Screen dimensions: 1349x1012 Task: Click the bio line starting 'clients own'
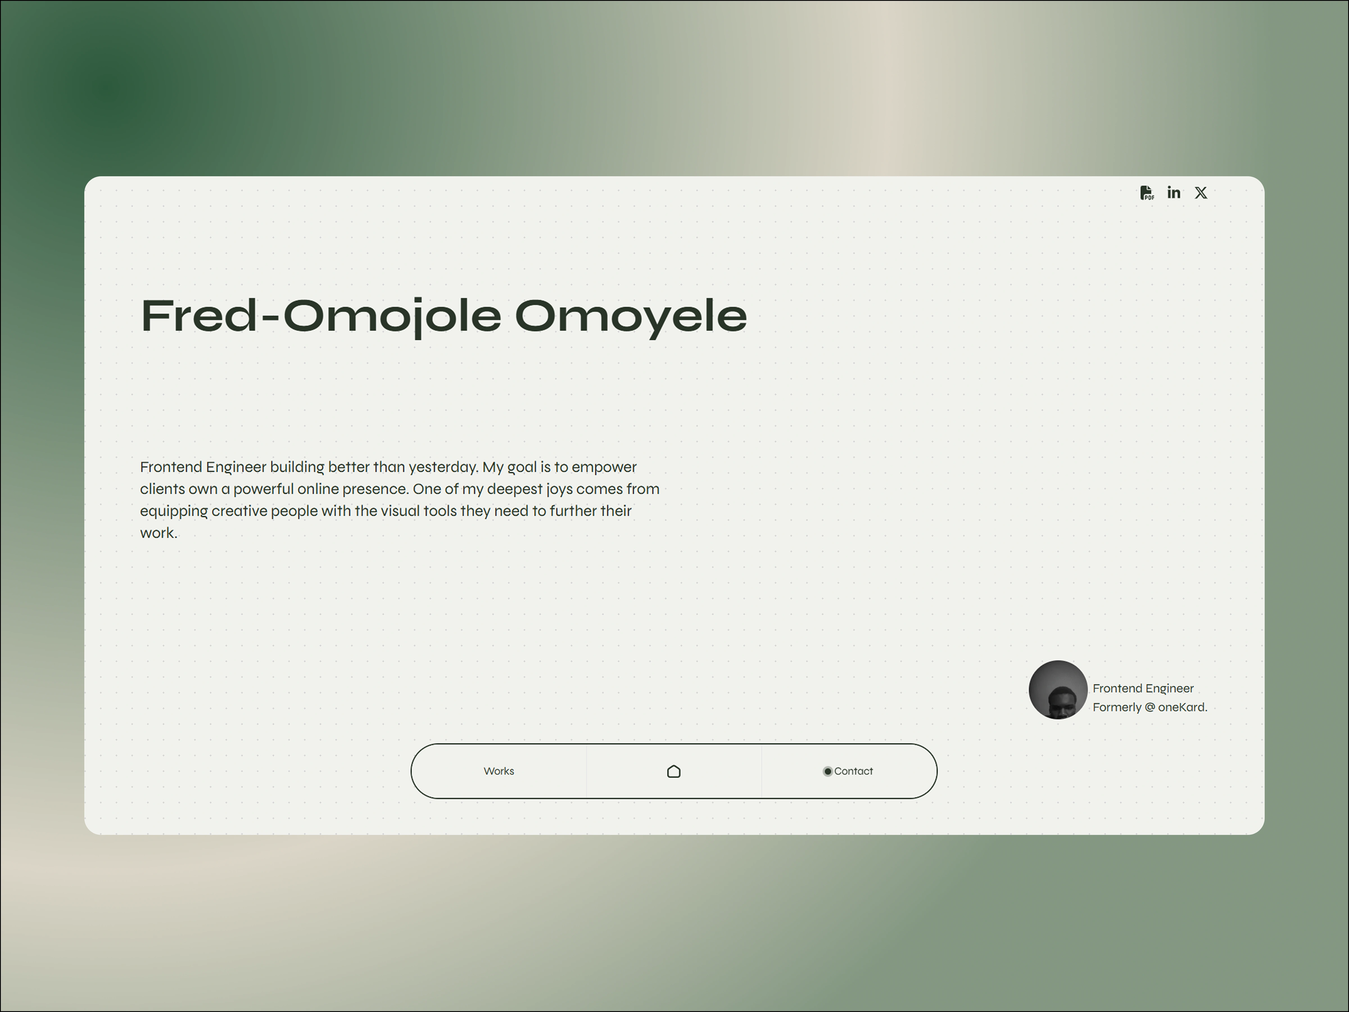click(183, 489)
